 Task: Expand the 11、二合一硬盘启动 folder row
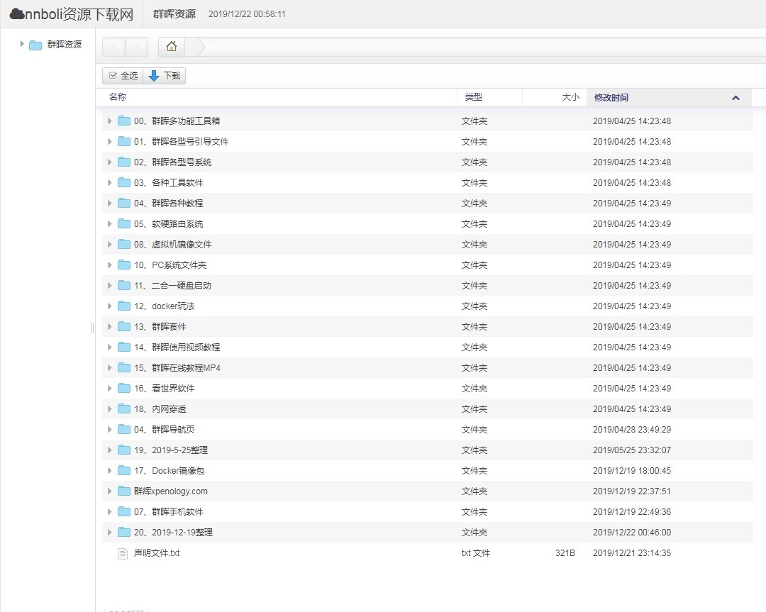[109, 285]
